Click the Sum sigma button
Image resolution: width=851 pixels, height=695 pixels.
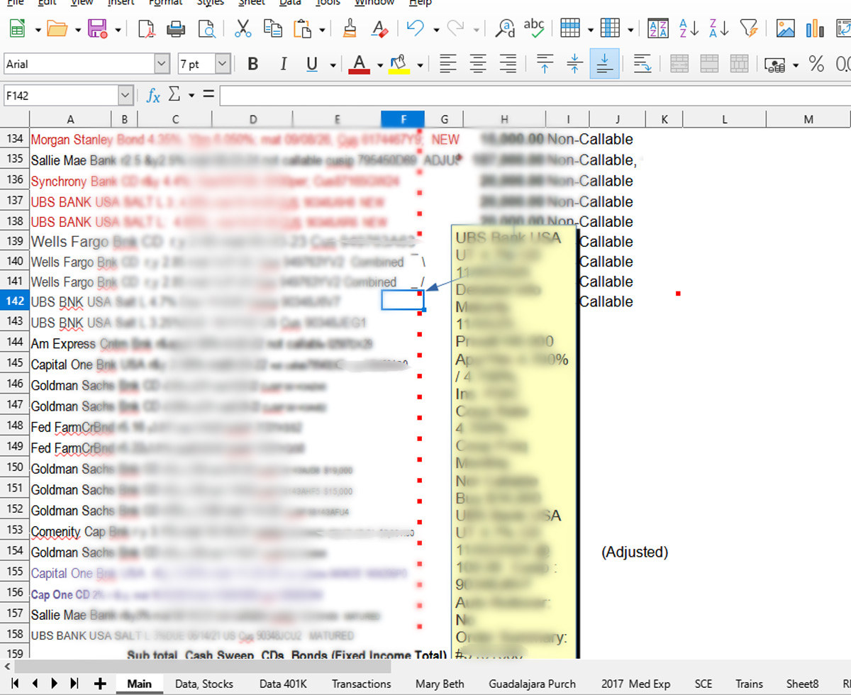tap(174, 94)
